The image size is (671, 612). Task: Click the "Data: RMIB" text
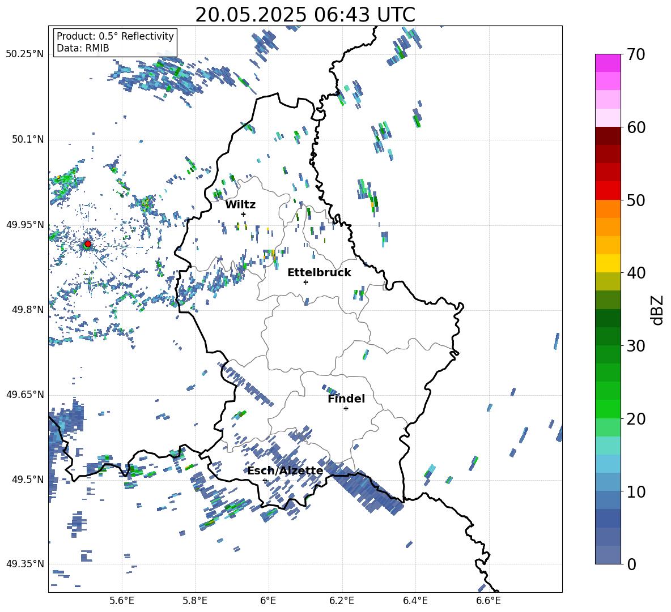[83, 48]
